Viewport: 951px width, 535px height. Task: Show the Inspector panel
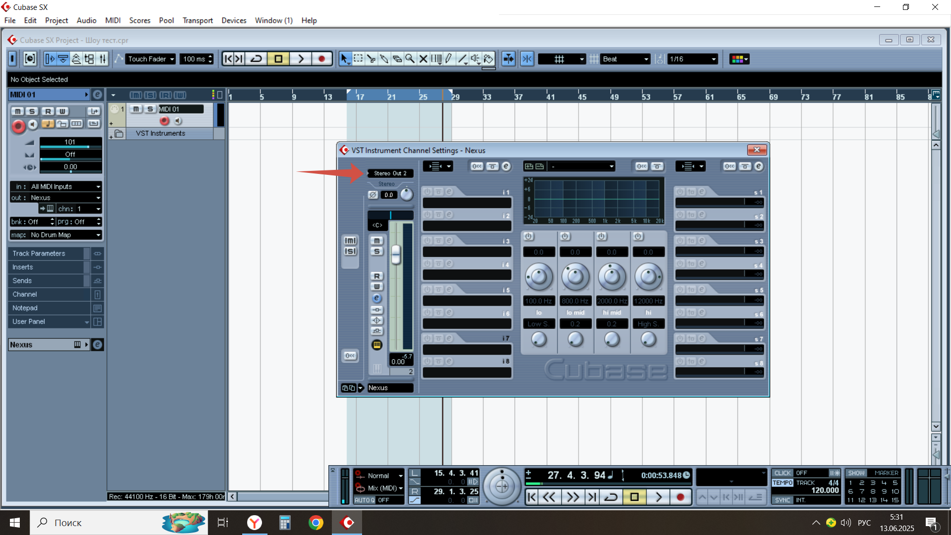click(x=50, y=59)
